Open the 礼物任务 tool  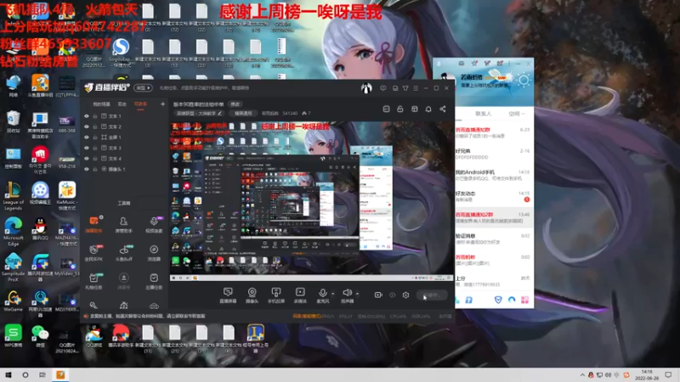[x=93, y=281]
